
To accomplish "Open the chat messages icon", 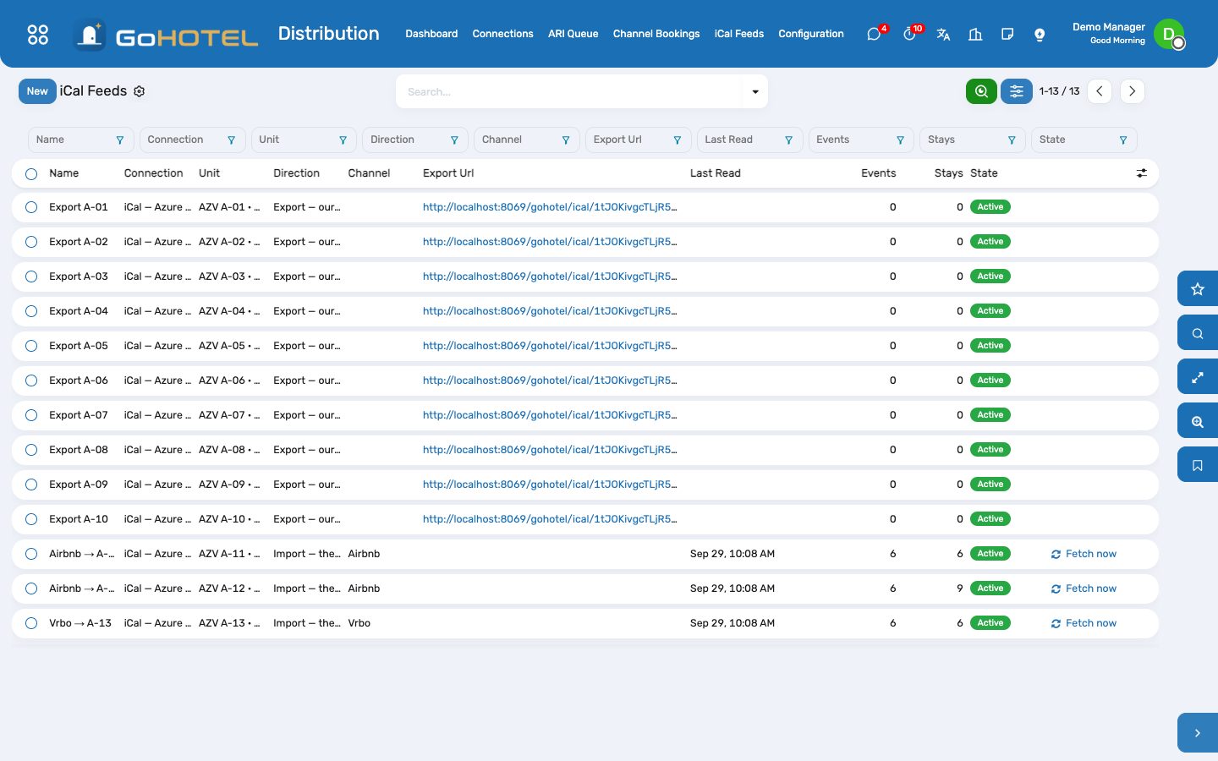I will point(875,34).
